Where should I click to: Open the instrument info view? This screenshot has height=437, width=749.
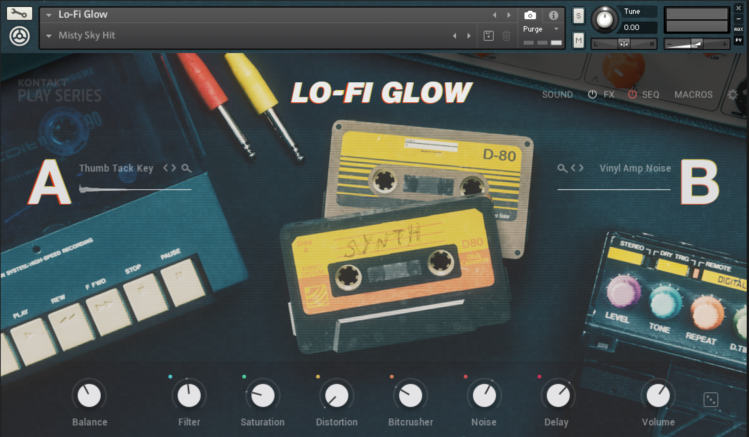tap(554, 15)
